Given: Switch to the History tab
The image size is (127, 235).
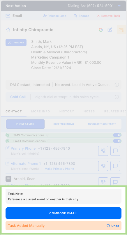Looking at the screenshot, I should [x=67, y=111].
